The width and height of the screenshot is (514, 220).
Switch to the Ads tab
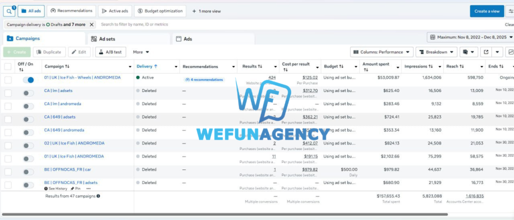pyautogui.click(x=187, y=39)
